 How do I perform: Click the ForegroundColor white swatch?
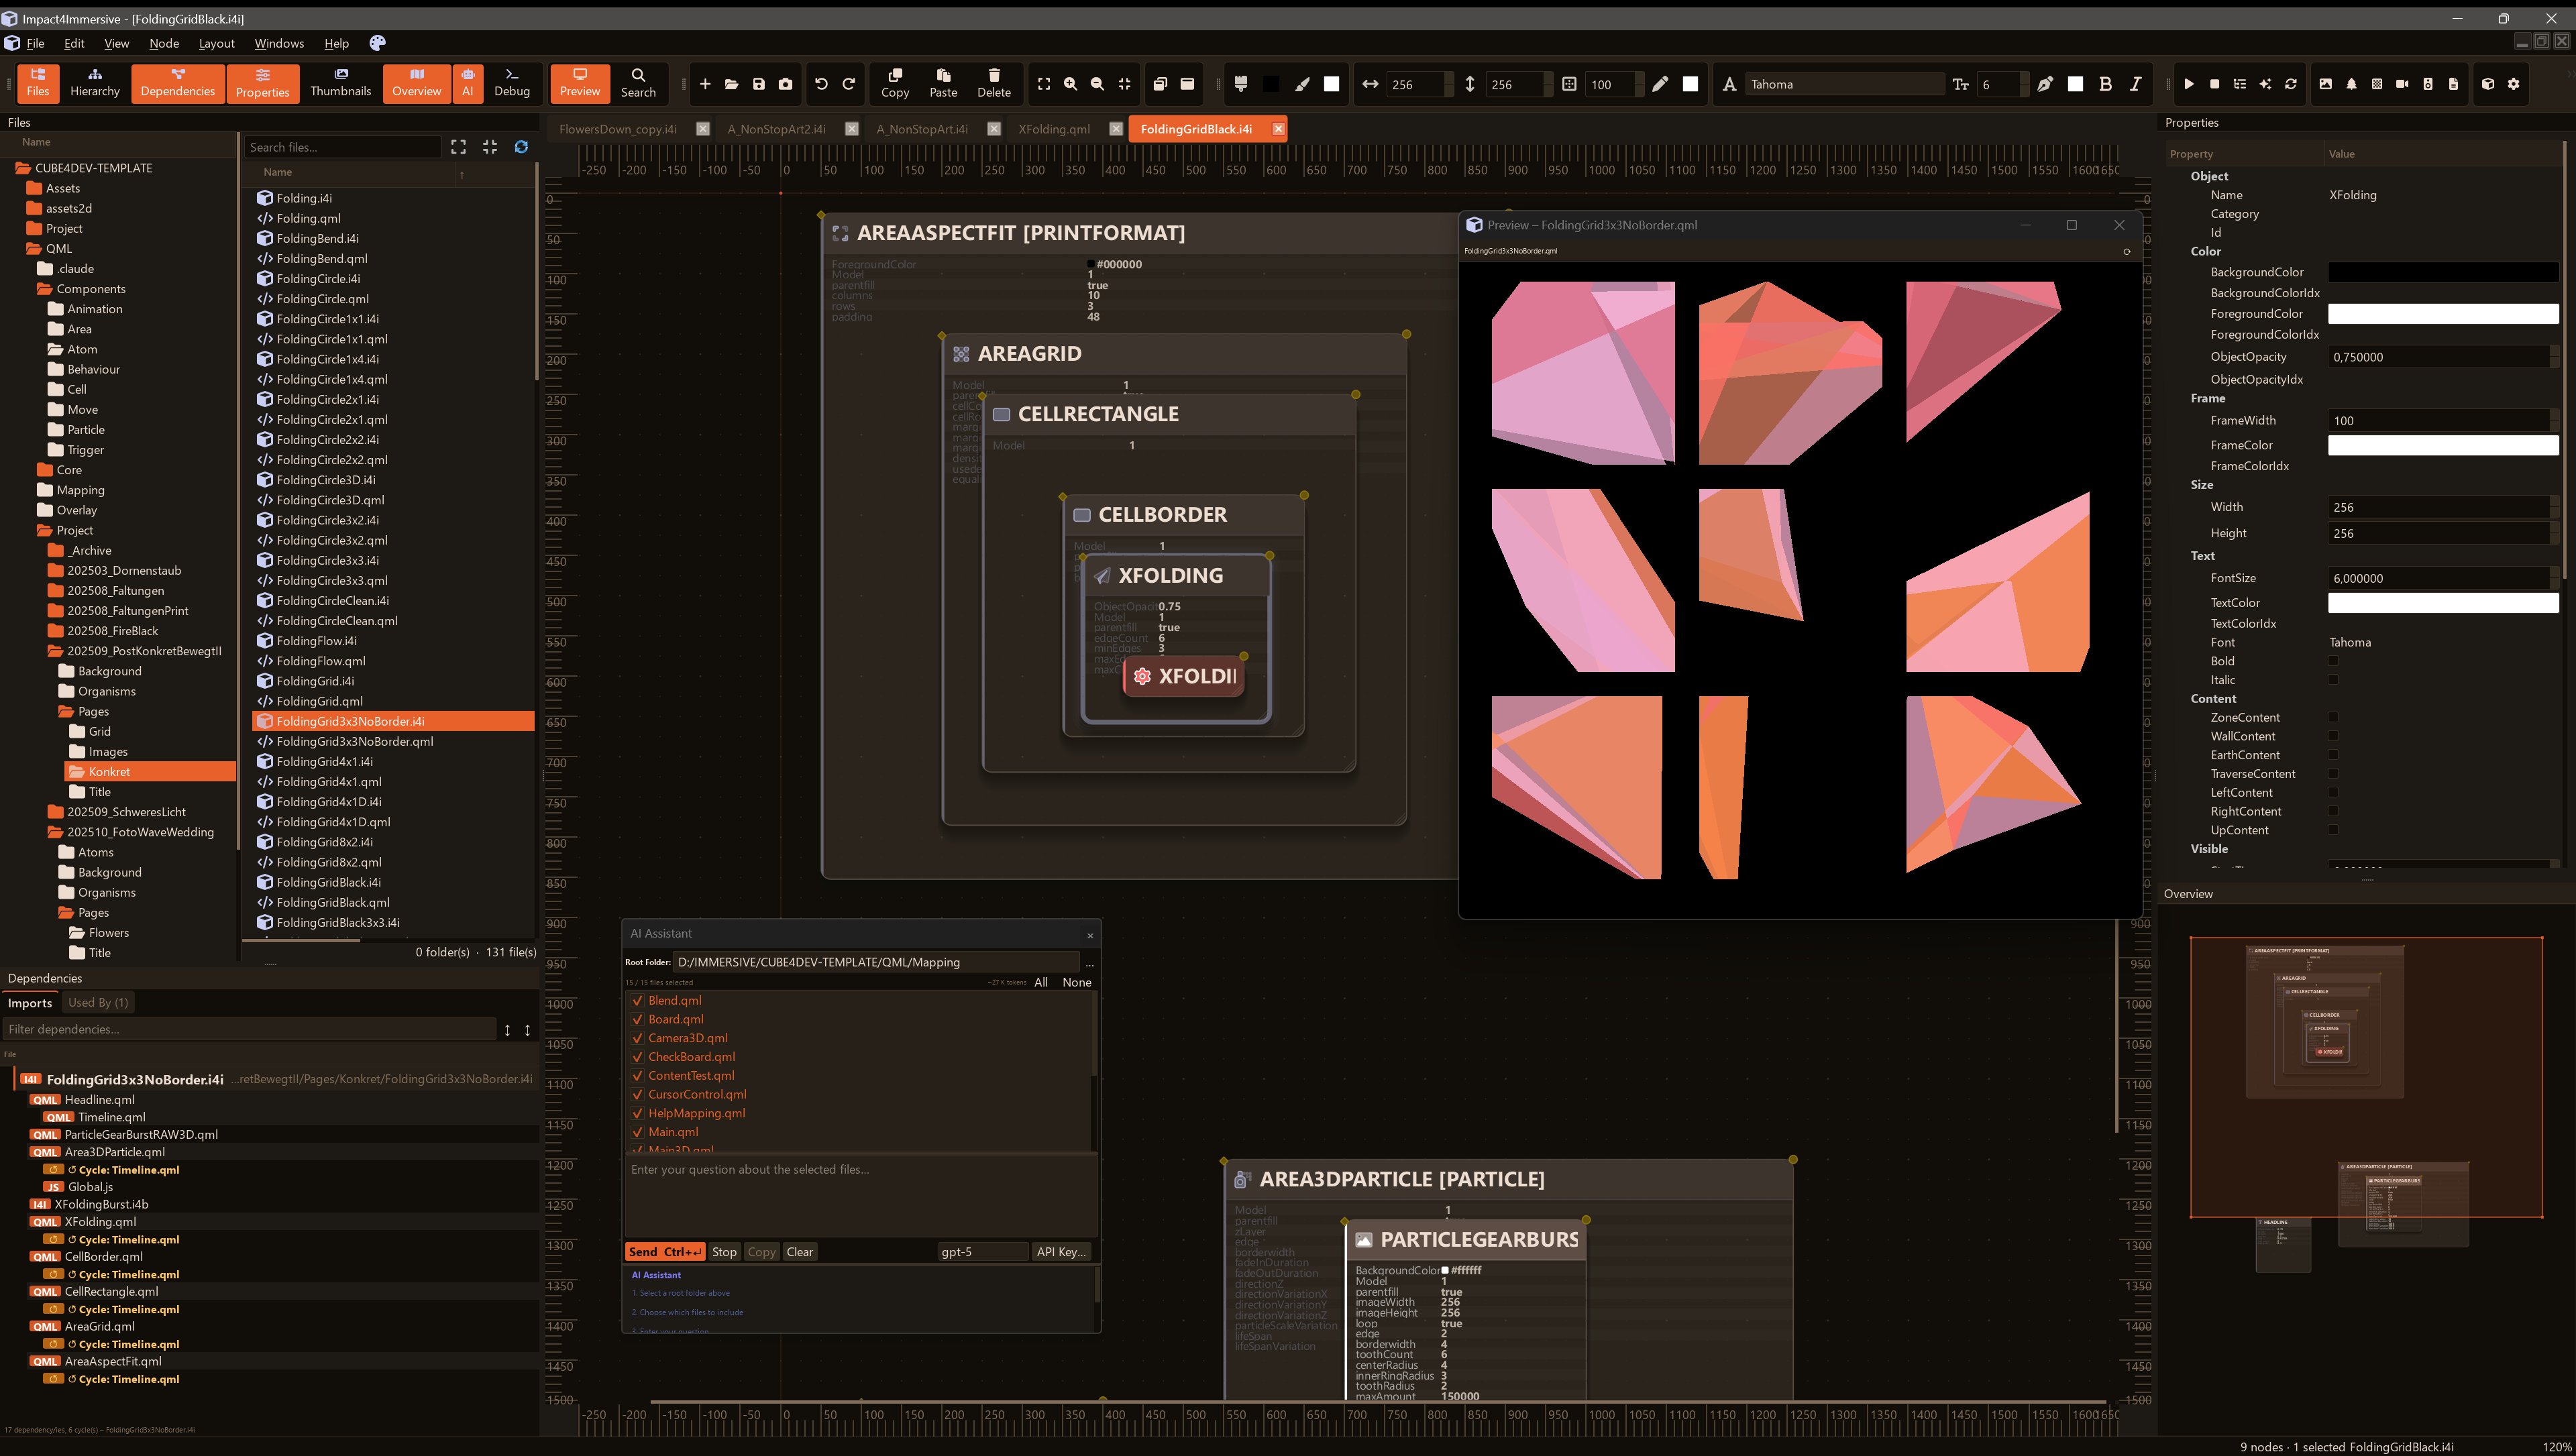click(2442, 314)
